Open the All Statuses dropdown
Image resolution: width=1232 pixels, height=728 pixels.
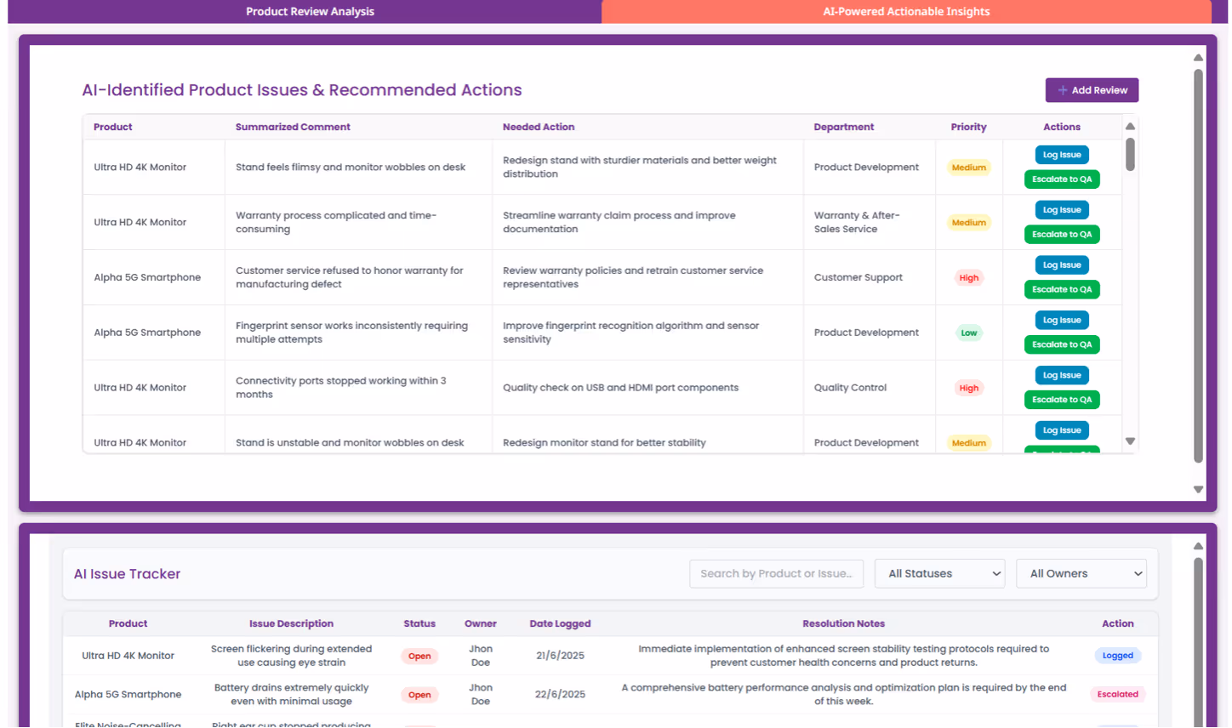(x=939, y=573)
